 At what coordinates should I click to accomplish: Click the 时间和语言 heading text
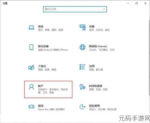pyautogui.click(x=96, y=86)
